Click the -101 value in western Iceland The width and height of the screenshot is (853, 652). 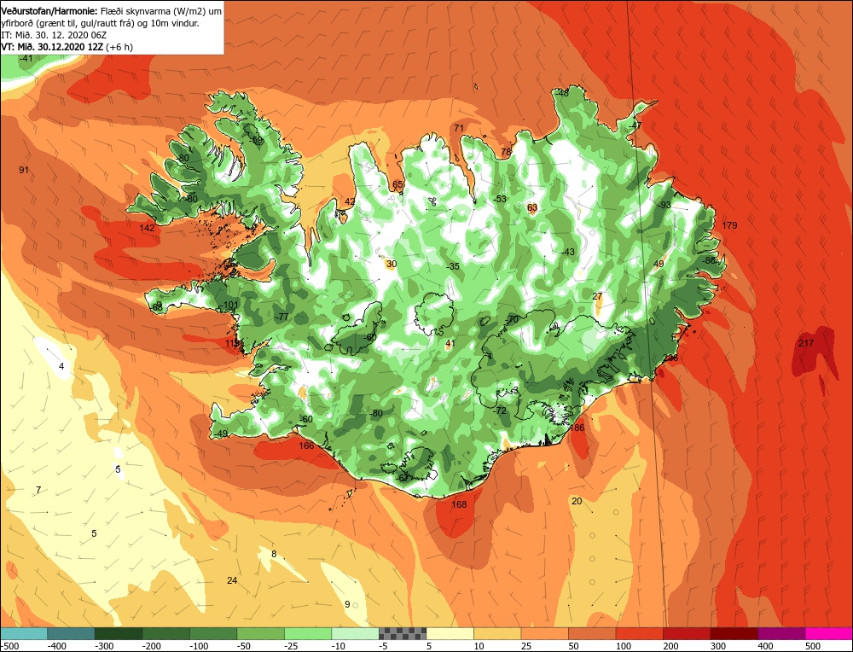[x=230, y=305]
